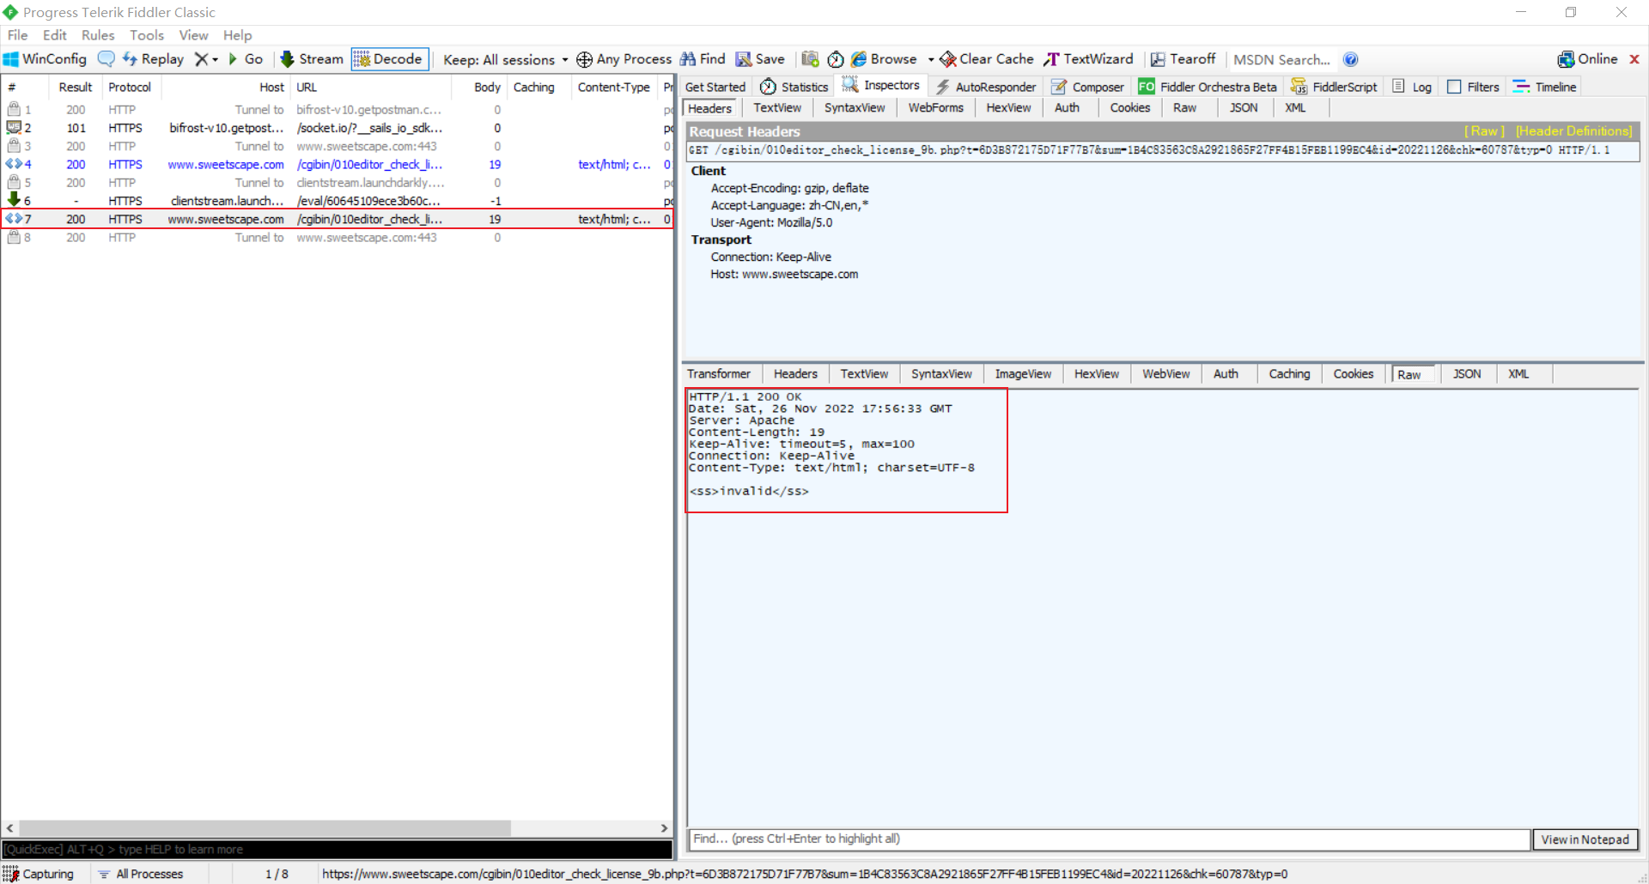Switch to the Get Started tab
Screen dimensions: 1649x884
pos(715,87)
